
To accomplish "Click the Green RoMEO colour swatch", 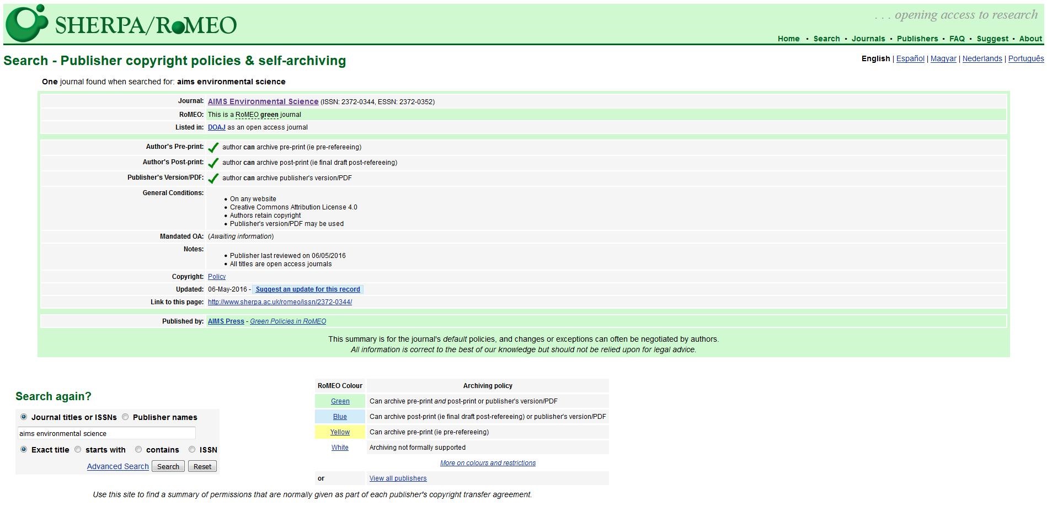I will [x=340, y=401].
